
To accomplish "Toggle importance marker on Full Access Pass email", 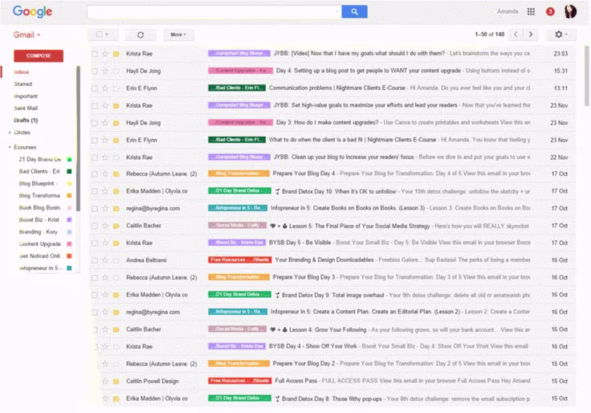I will point(116,381).
